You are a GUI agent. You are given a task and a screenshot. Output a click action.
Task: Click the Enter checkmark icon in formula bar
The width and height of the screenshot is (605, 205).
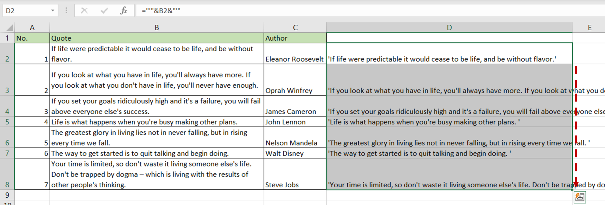104,11
